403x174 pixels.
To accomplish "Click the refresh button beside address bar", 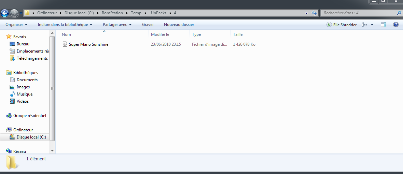I will 315,13.
